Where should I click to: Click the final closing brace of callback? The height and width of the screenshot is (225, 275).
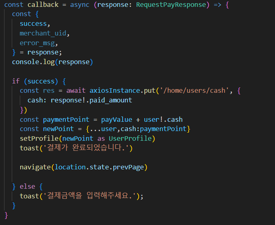coord(6,215)
